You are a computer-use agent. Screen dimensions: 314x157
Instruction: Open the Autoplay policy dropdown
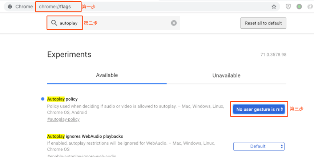click(x=259, y=109)
